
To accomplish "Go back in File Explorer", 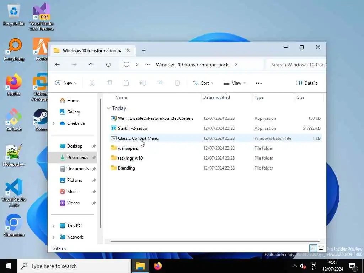I will click(57, 65).
